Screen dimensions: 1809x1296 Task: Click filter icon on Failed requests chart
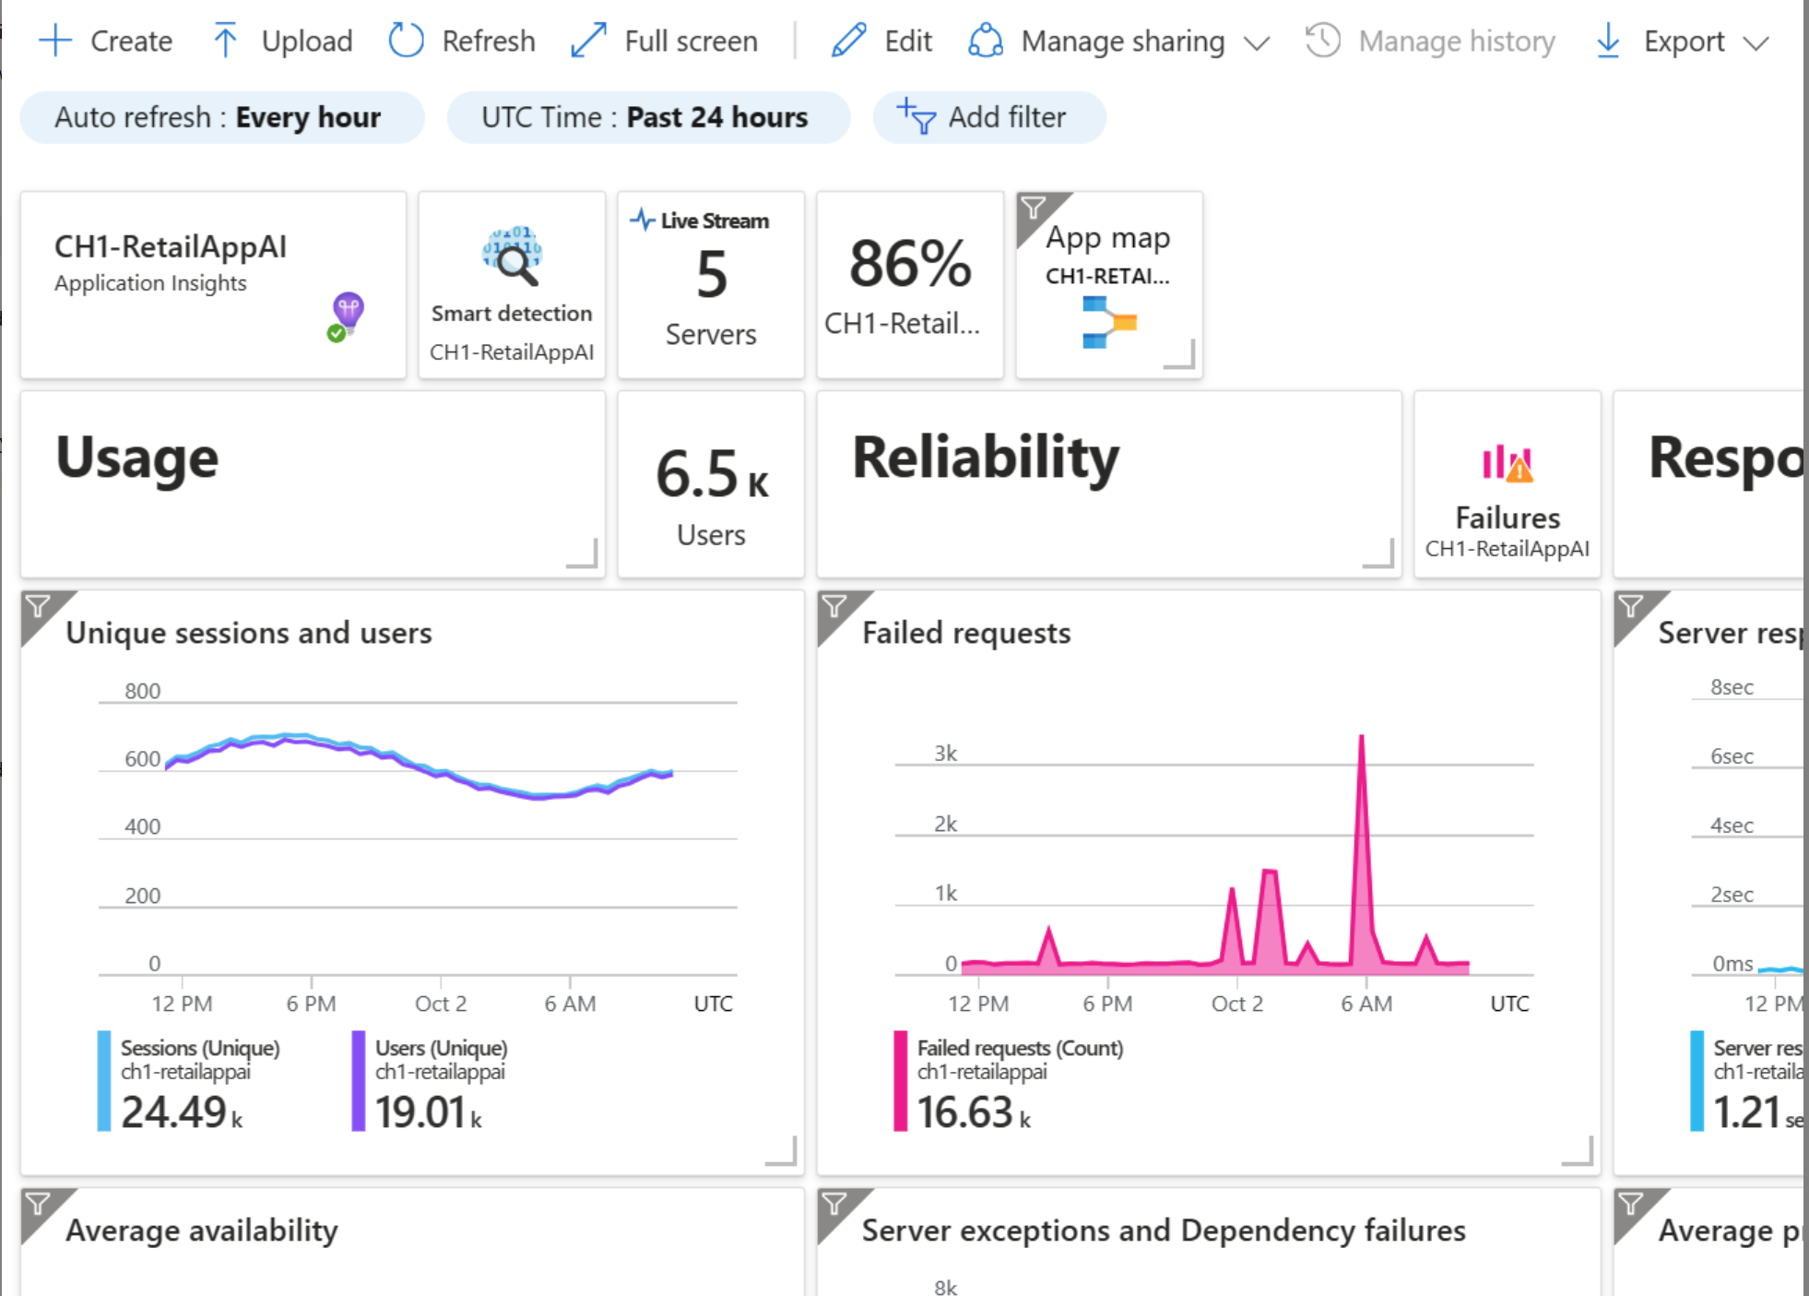(x=834, y=606)
